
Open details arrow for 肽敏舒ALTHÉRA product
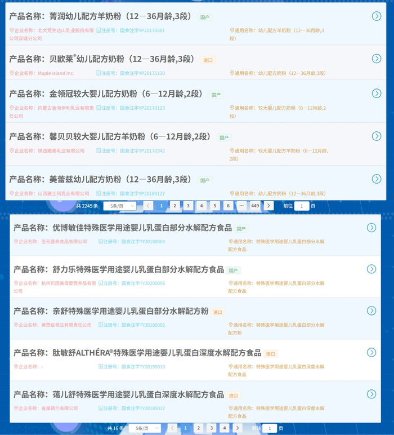point(371,352)
